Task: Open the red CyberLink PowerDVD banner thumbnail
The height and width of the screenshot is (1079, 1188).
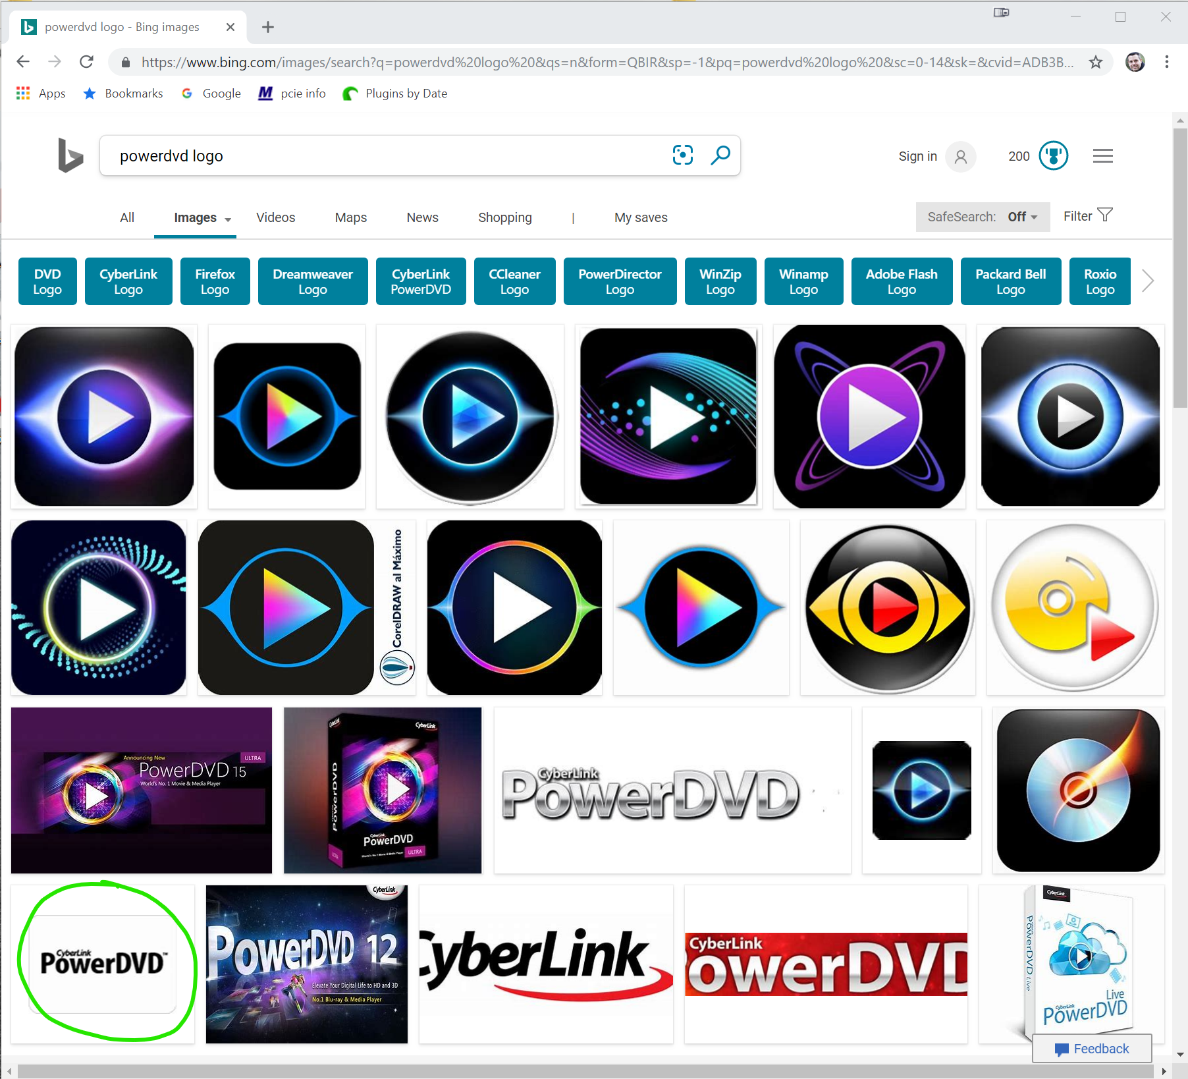Action: click(826, 964)
